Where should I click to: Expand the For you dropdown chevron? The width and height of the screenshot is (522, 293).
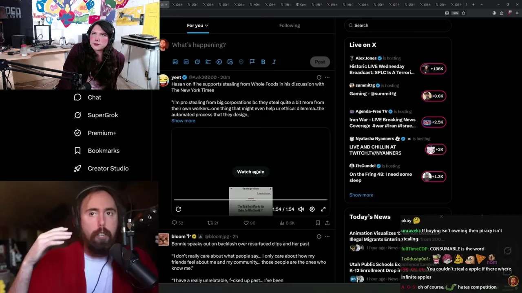pos(206,26)
